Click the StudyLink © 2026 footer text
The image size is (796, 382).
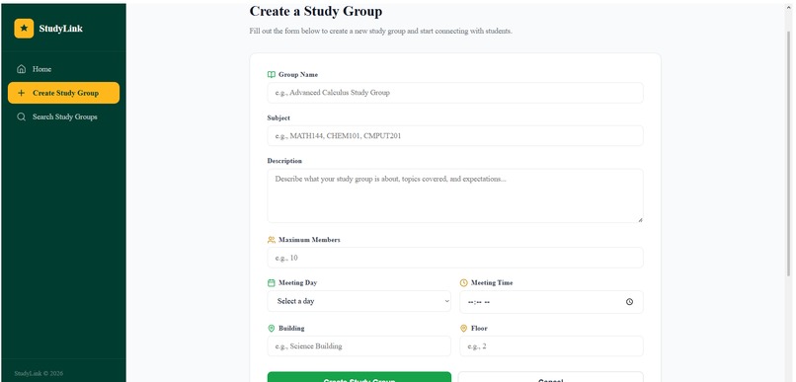[39, 373]
